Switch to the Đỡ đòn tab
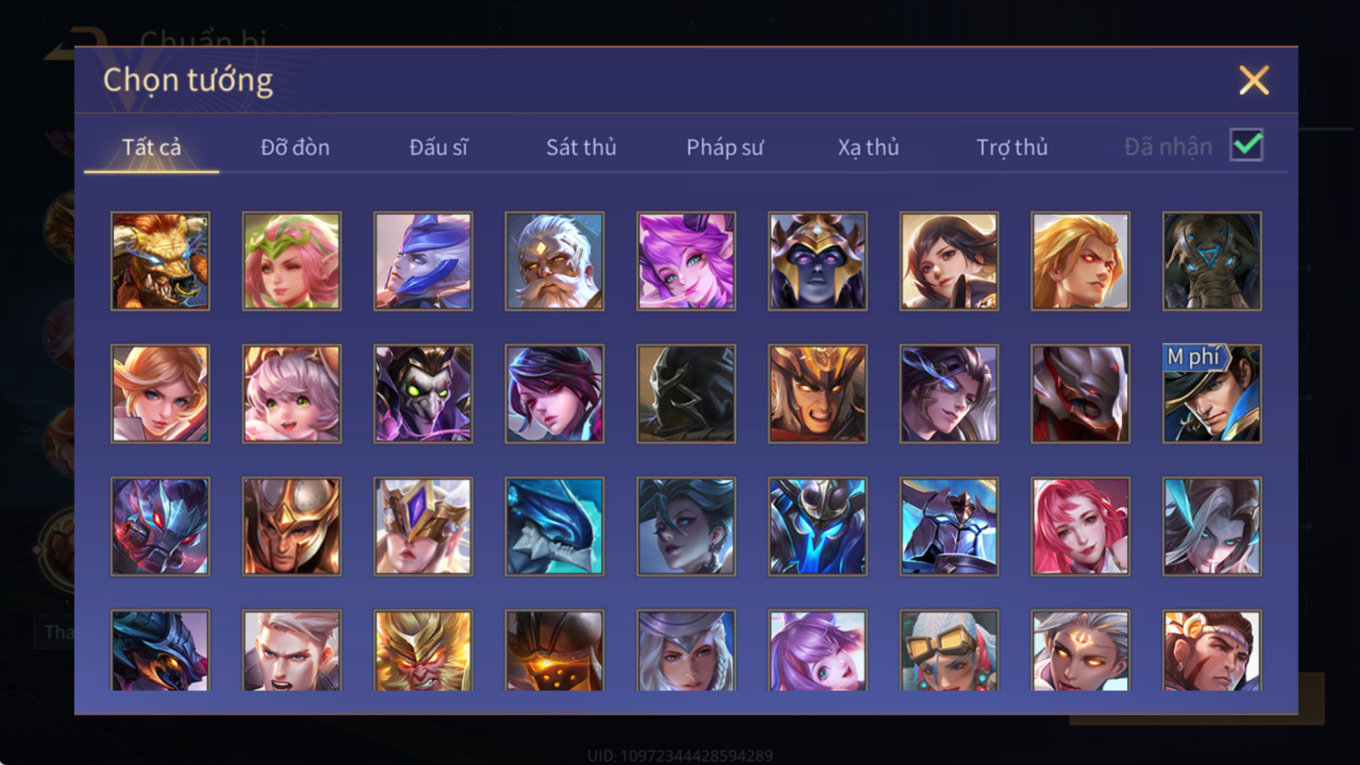The width and height of the screenshot is (1360, 765). (295, 147)
